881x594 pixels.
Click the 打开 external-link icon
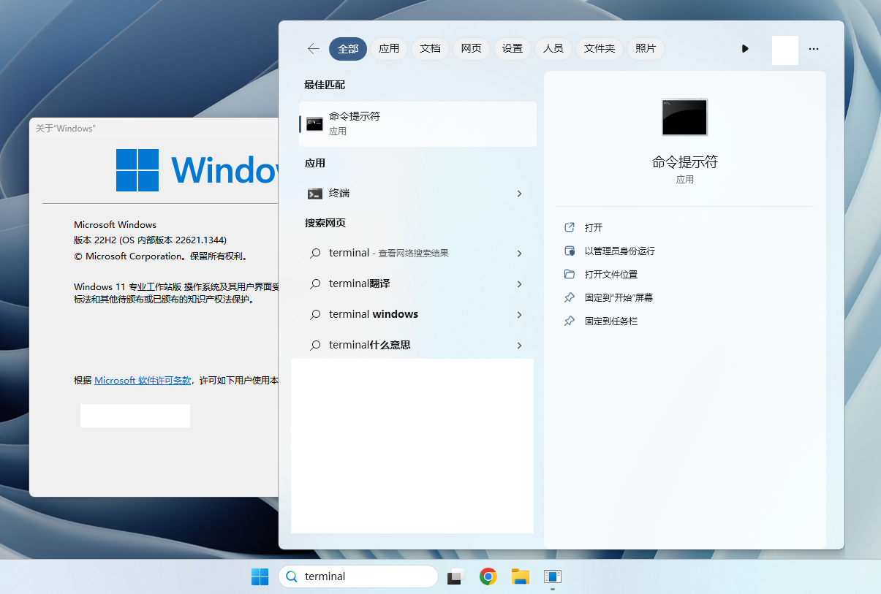tap(570, 228)
